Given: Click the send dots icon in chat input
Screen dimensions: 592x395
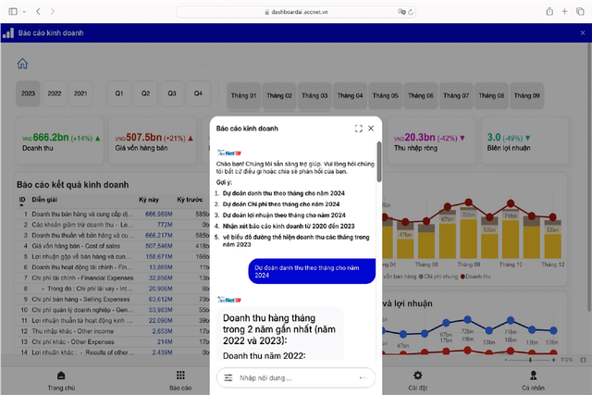Looking at the screenshot, I should tap(364, 378).
